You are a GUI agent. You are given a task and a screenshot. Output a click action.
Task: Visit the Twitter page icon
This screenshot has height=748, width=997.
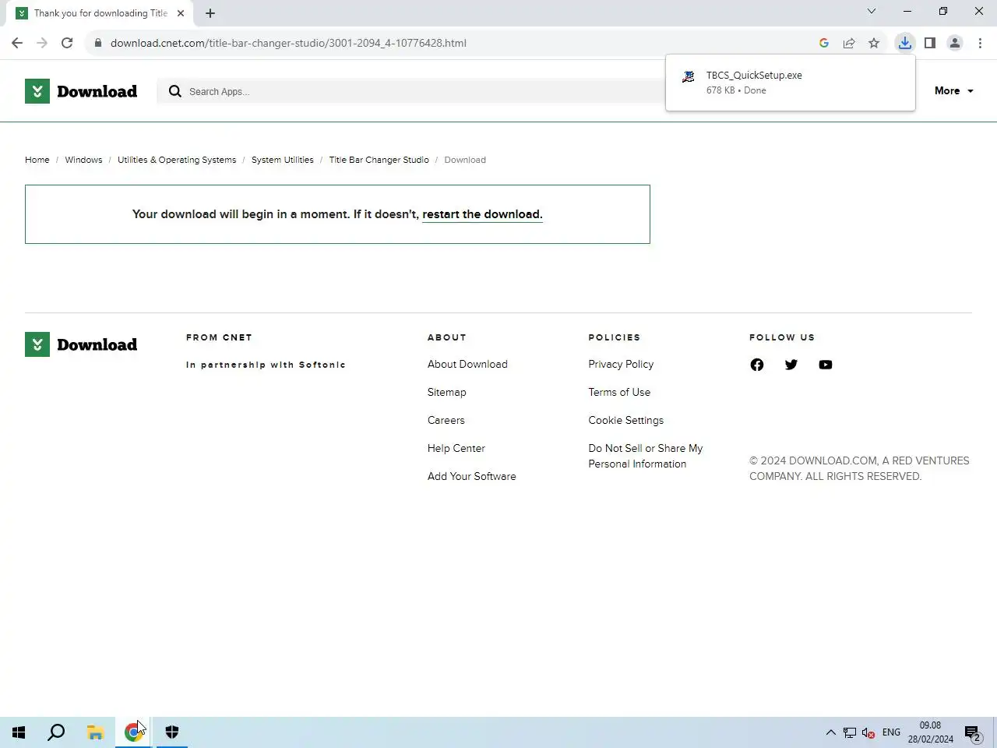click(x=791, y=365)
